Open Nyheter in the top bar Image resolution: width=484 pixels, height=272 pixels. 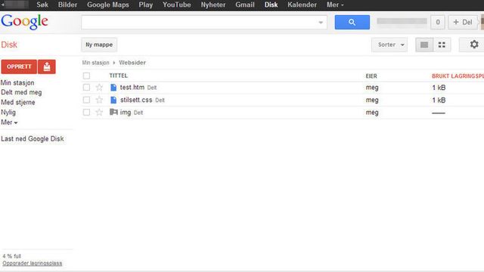click(213, 5)
